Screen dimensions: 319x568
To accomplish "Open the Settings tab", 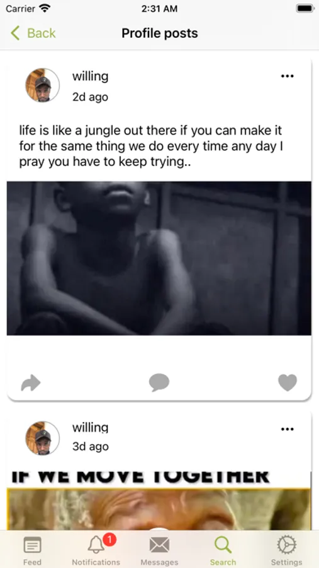I will coord(286,550).
